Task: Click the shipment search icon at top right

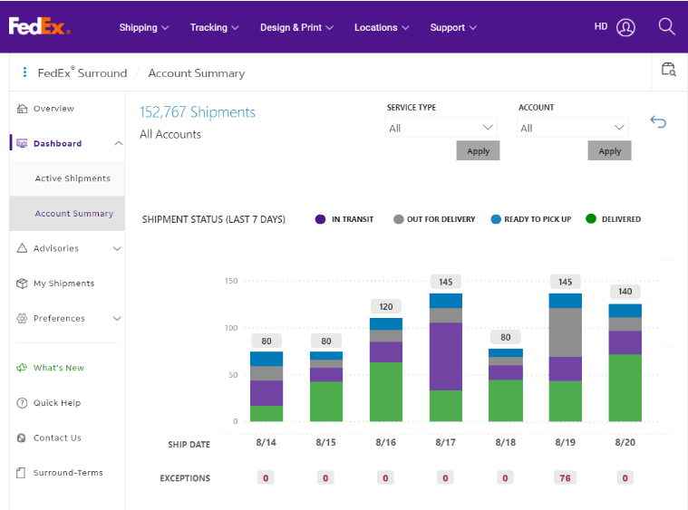Action: [669, 69]
